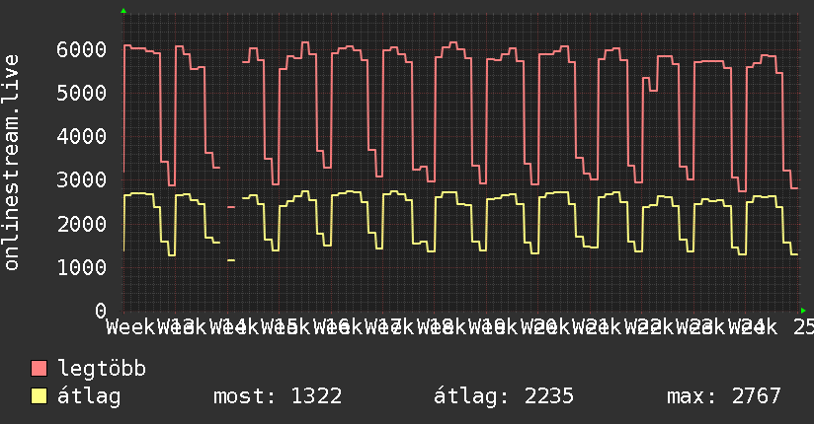814x424 pixels.
Task: Click the 'átlag: 2235' statistic
Action: (504, 396)
